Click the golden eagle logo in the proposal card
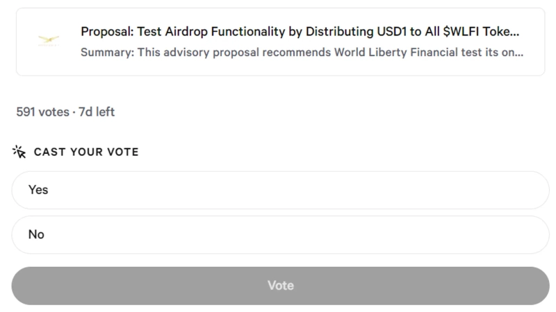 [49, 41]
